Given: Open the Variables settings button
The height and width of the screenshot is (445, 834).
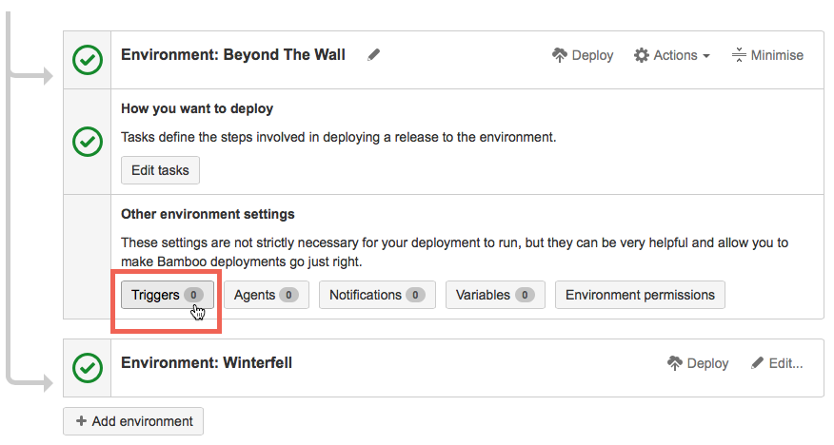Looking at the screenshot, I should [x=495, y=295].
